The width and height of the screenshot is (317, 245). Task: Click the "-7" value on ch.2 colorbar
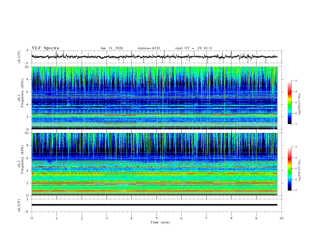(295, 190)
